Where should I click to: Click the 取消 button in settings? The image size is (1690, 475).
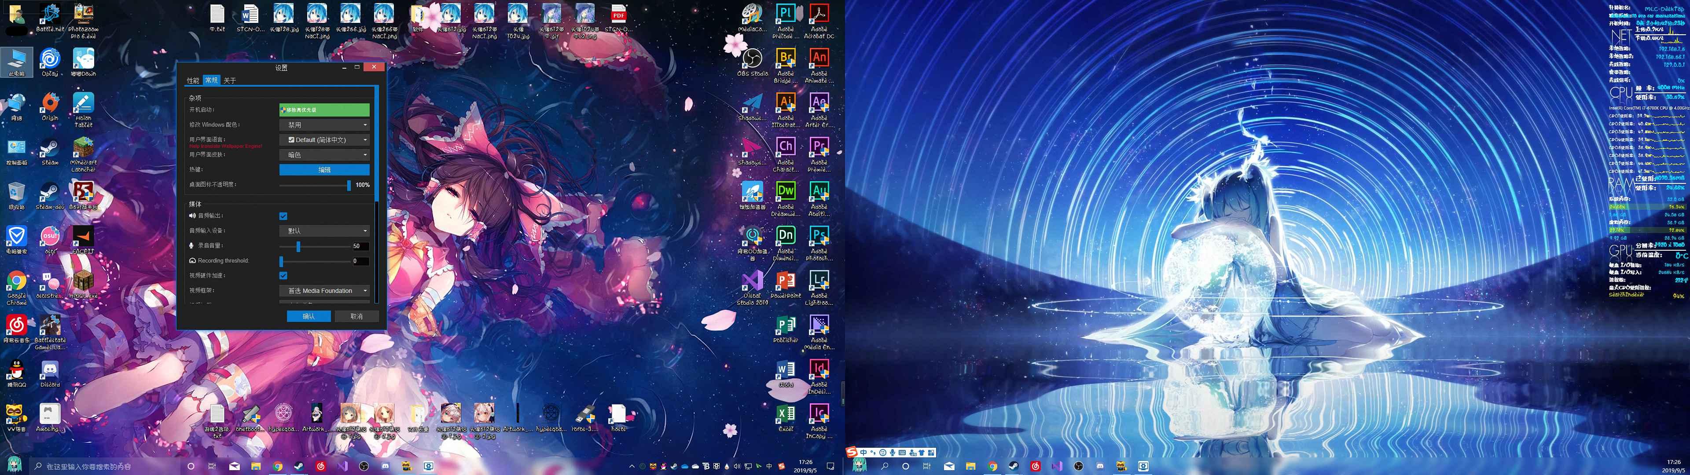(x=356, y=316)
